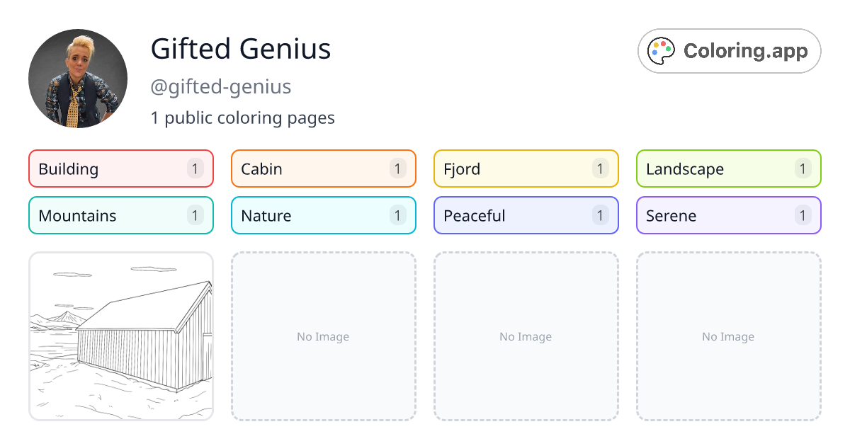Open the cabin coloring page thumbnail

pos(120,336)
